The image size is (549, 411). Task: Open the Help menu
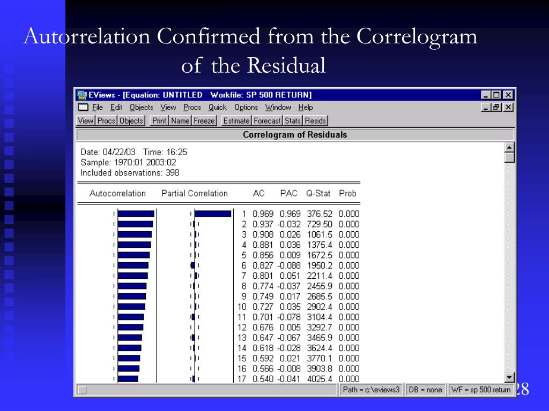[x=305, y=107]
